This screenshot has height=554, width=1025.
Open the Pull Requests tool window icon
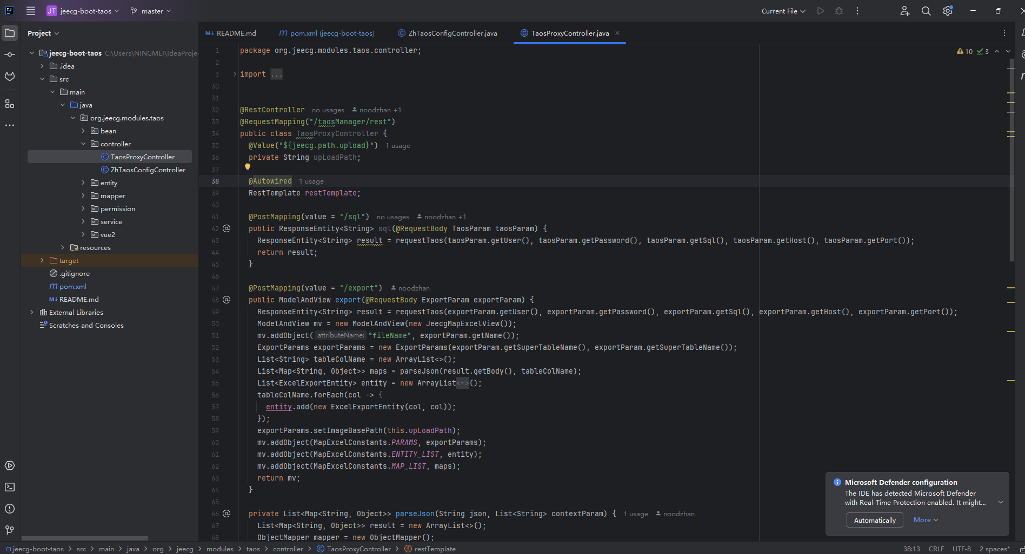click(10, 76)
